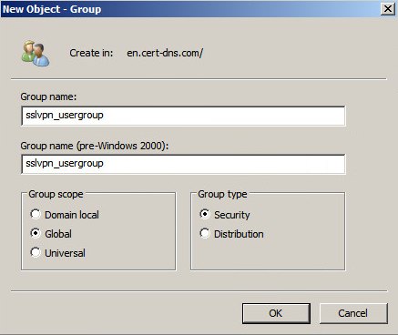Click the two-person group icon
Viewport: 398px width, 335px height.
click(36, 54)
